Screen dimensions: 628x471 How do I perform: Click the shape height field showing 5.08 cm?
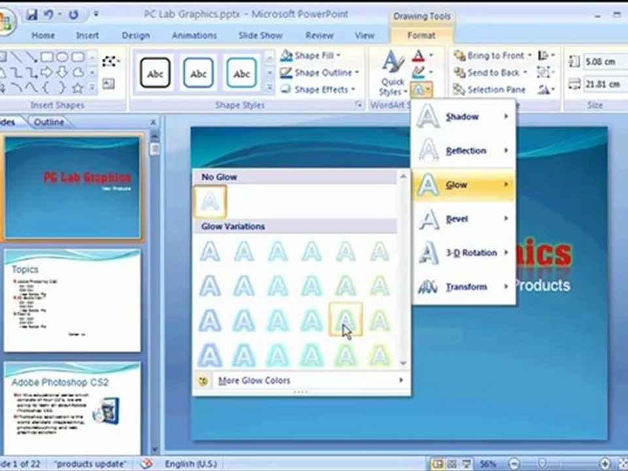(x=604, y=61)
